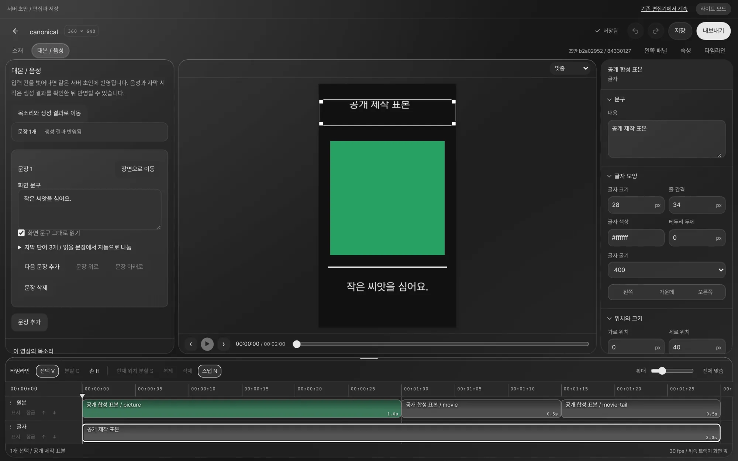Toggle 잠금 lock for 글자 track
The height and width of the screenshot is (461, 738).
pyautogui.click(x=31, y=437)
